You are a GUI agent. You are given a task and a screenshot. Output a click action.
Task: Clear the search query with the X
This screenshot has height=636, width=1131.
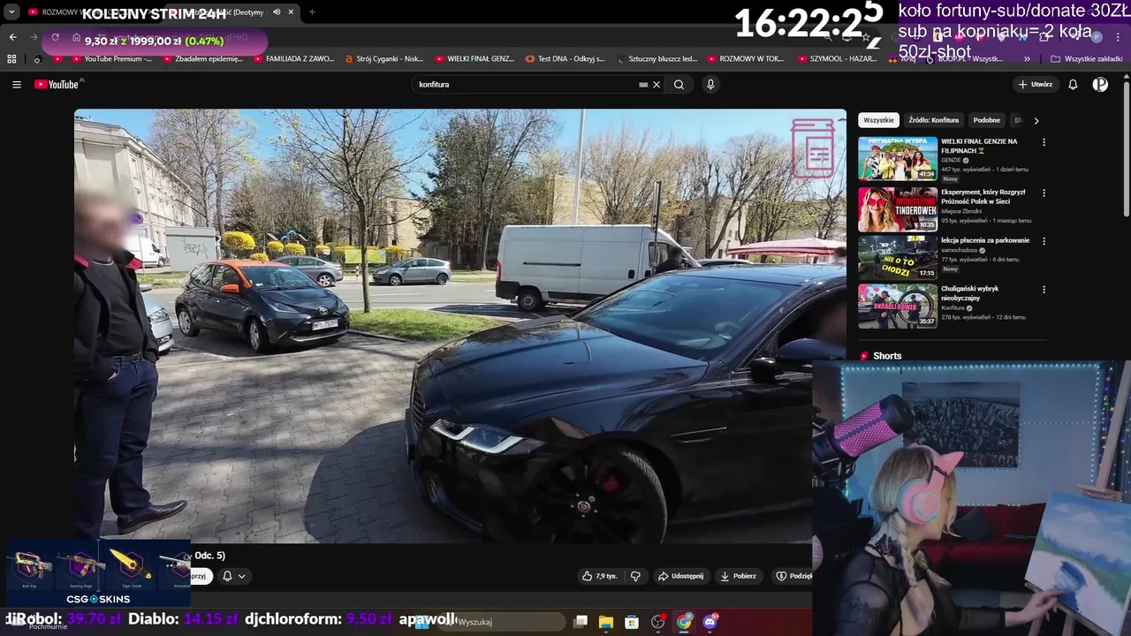point(657,85)
